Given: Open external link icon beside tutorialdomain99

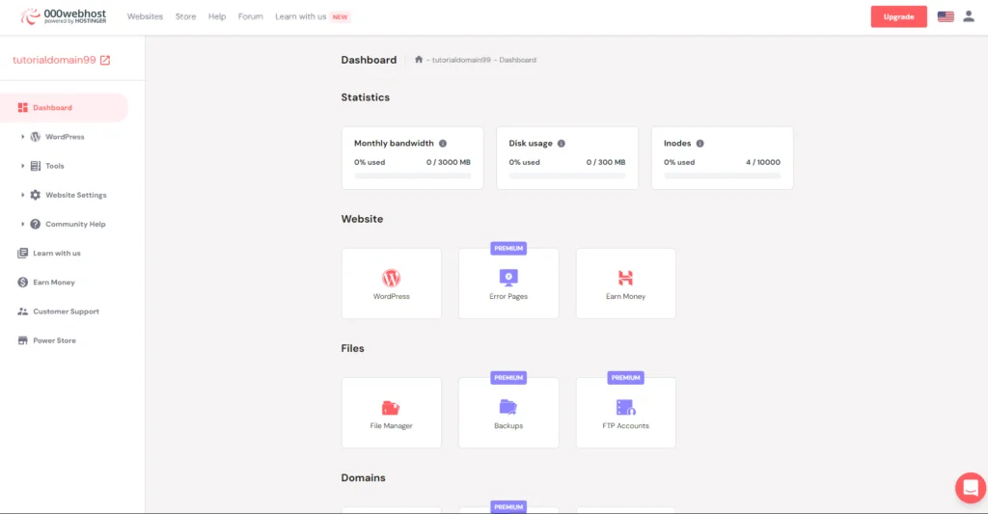Looking at the screenshot, I should point(105,60).
